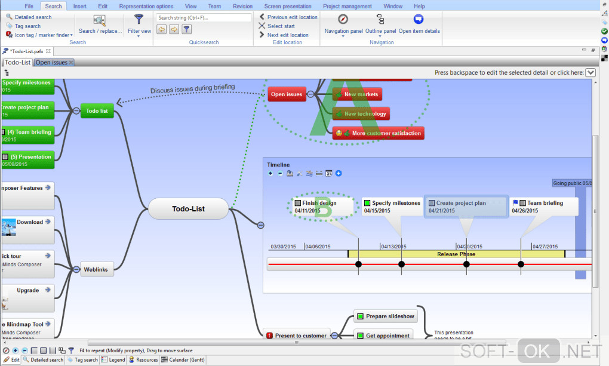Toggle Prepare slideshow checkbox
The image size is (609, 366).
pyautogui.click(x=360, y=316)
